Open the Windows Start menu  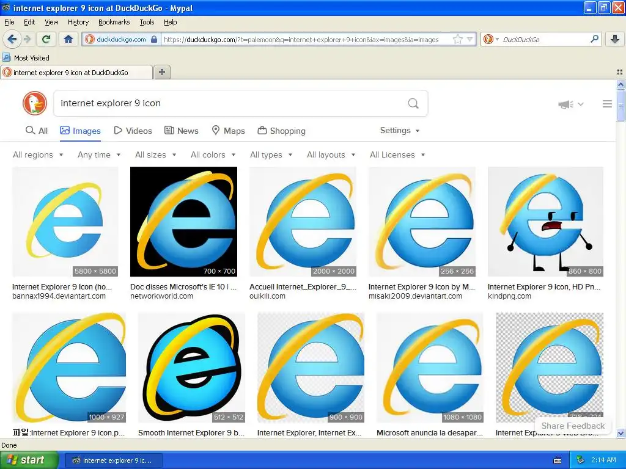coord(29,460)
